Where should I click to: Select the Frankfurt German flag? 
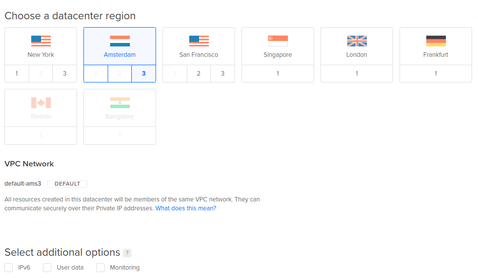436,41
